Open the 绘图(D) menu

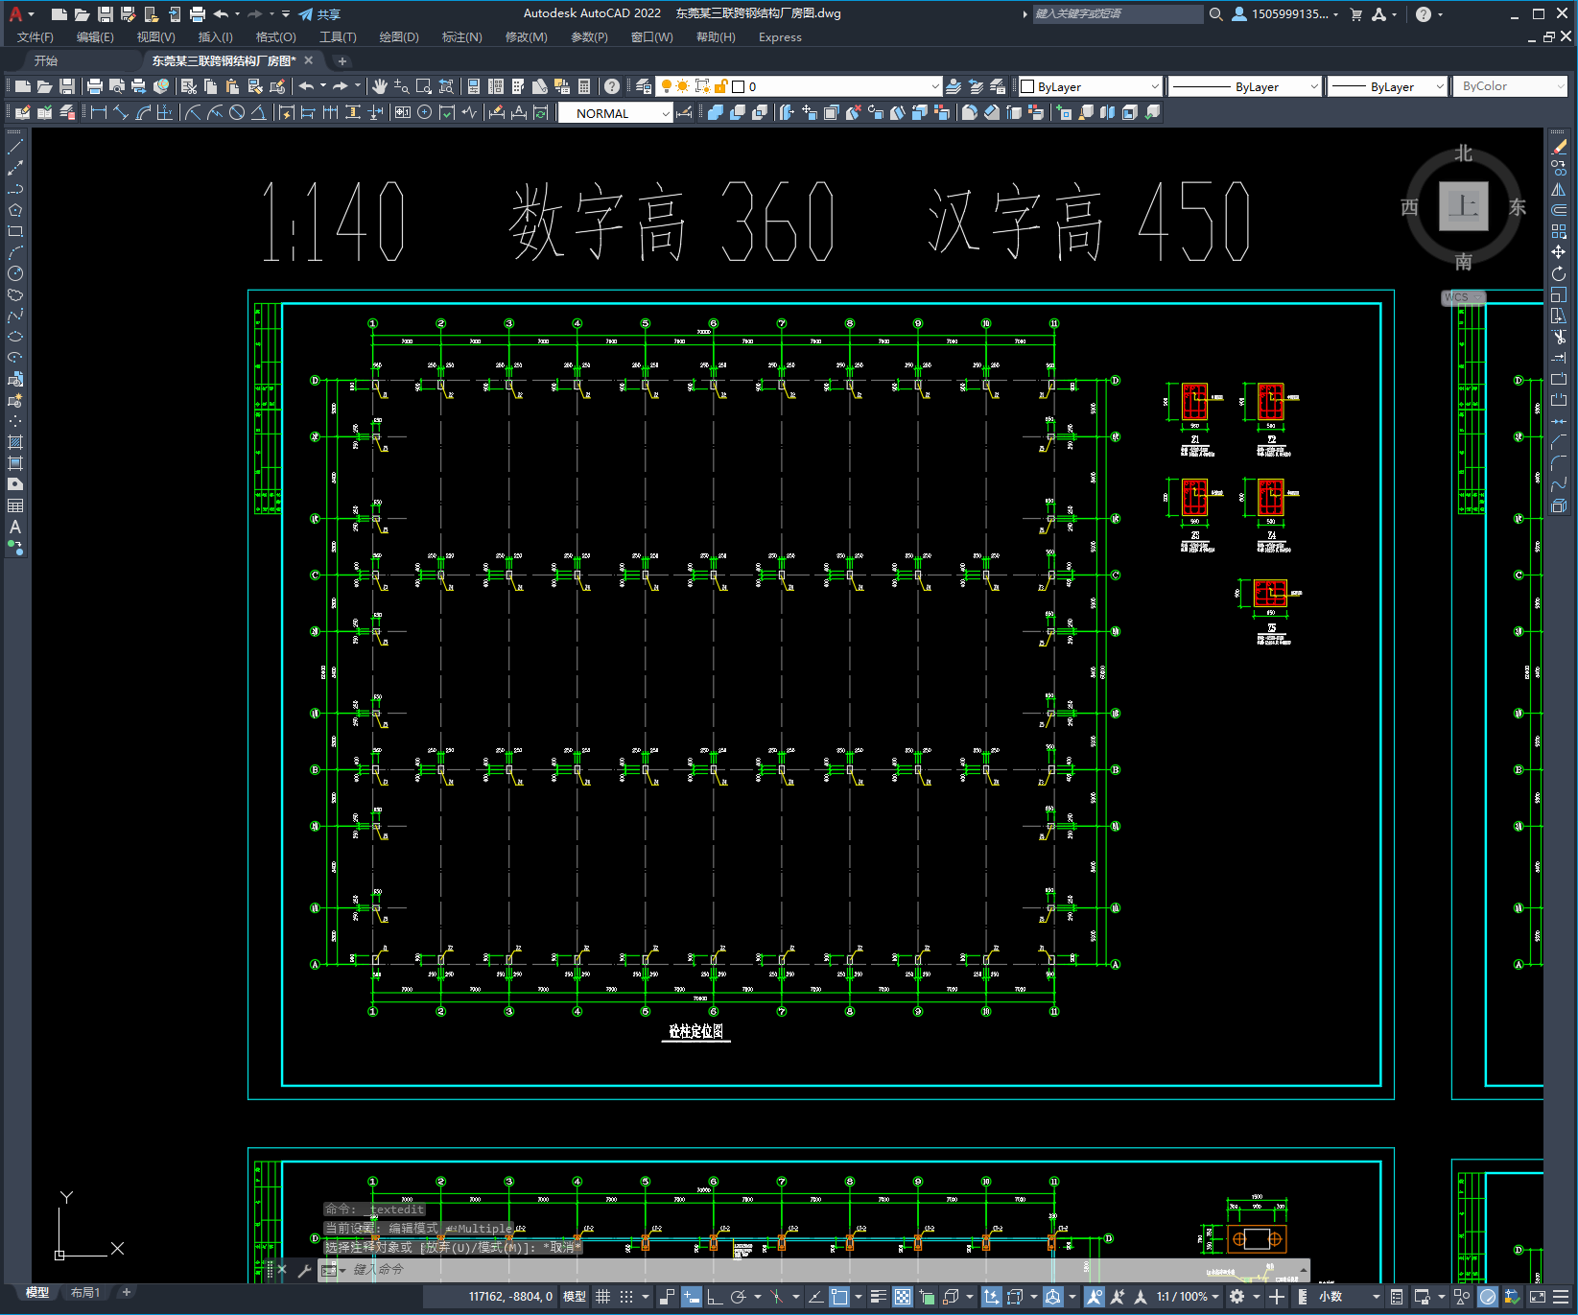[399, 37]
